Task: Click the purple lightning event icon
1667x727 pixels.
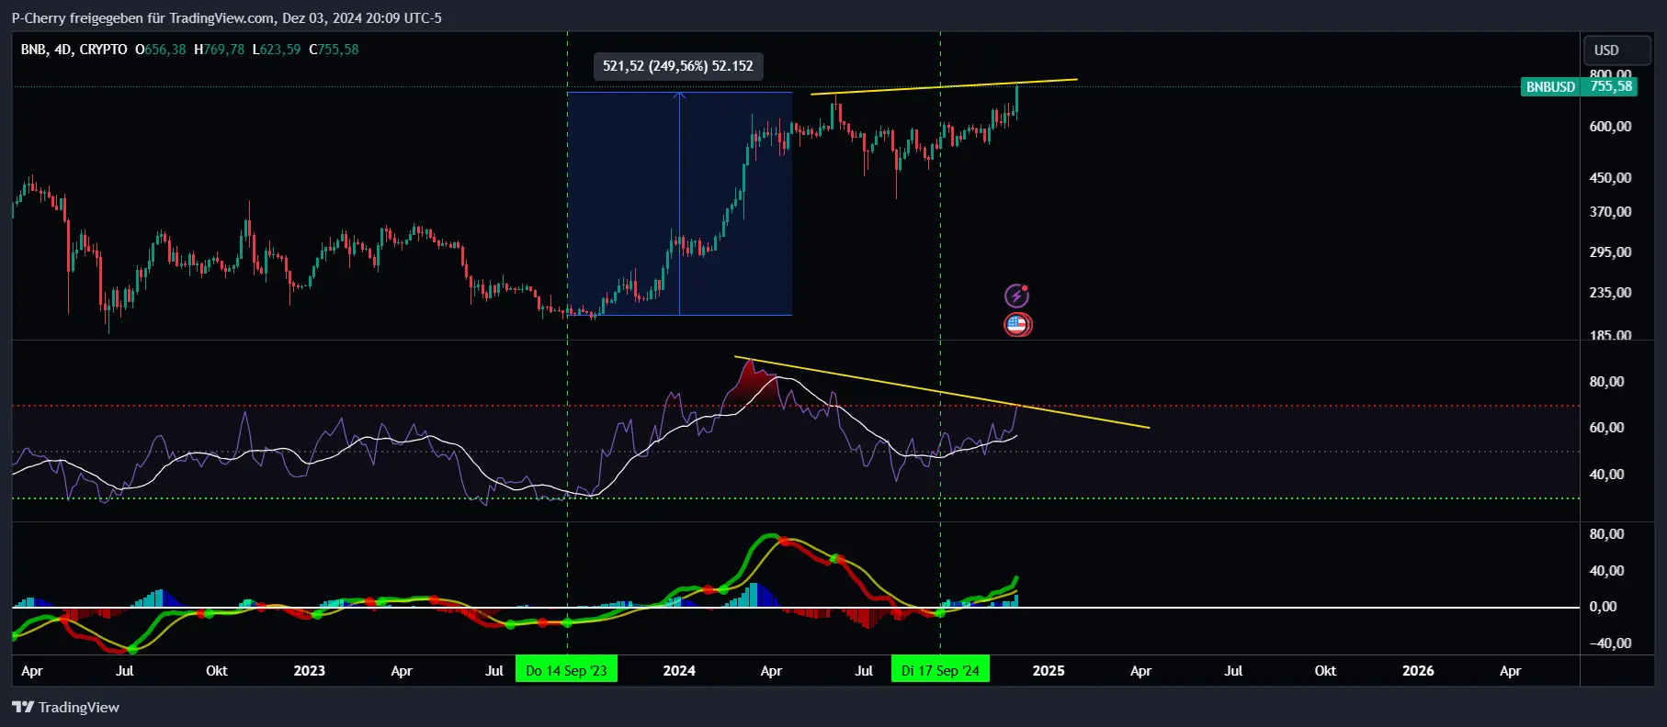Action: click(x=1016, y=296)
